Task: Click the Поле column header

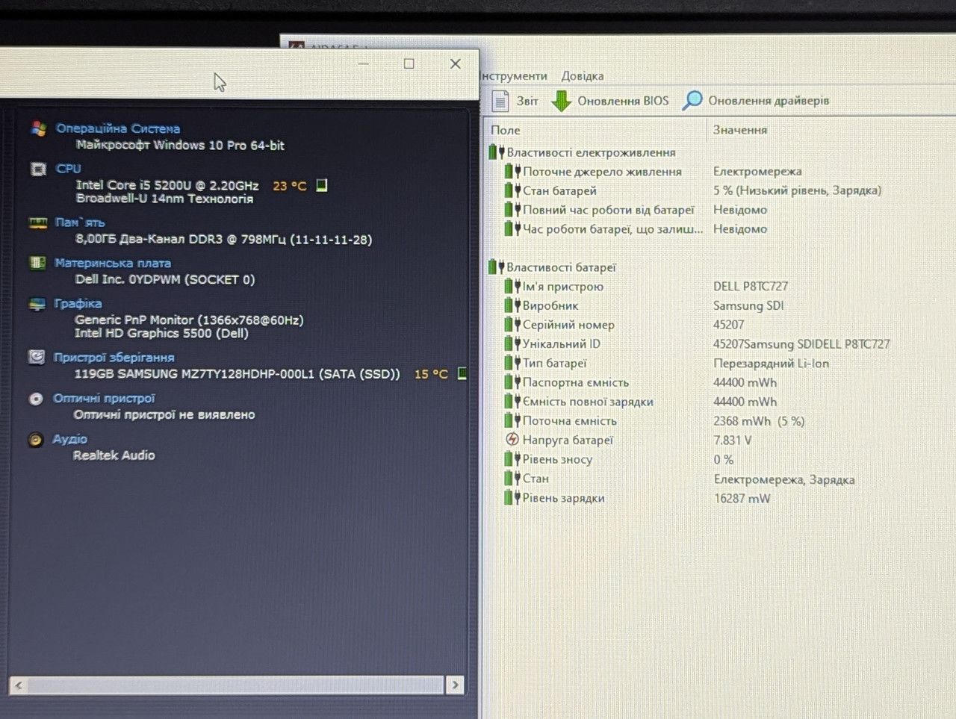Action: [506, 130]
